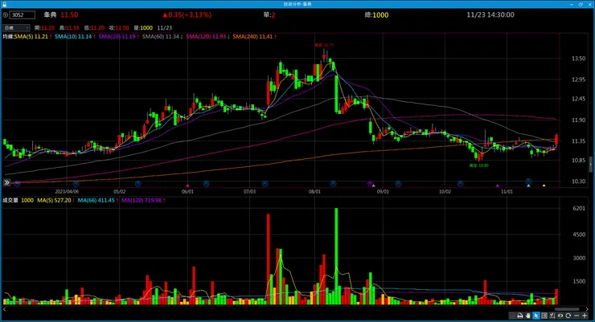Click the monthly circle marker near 07/03 date

265,184
